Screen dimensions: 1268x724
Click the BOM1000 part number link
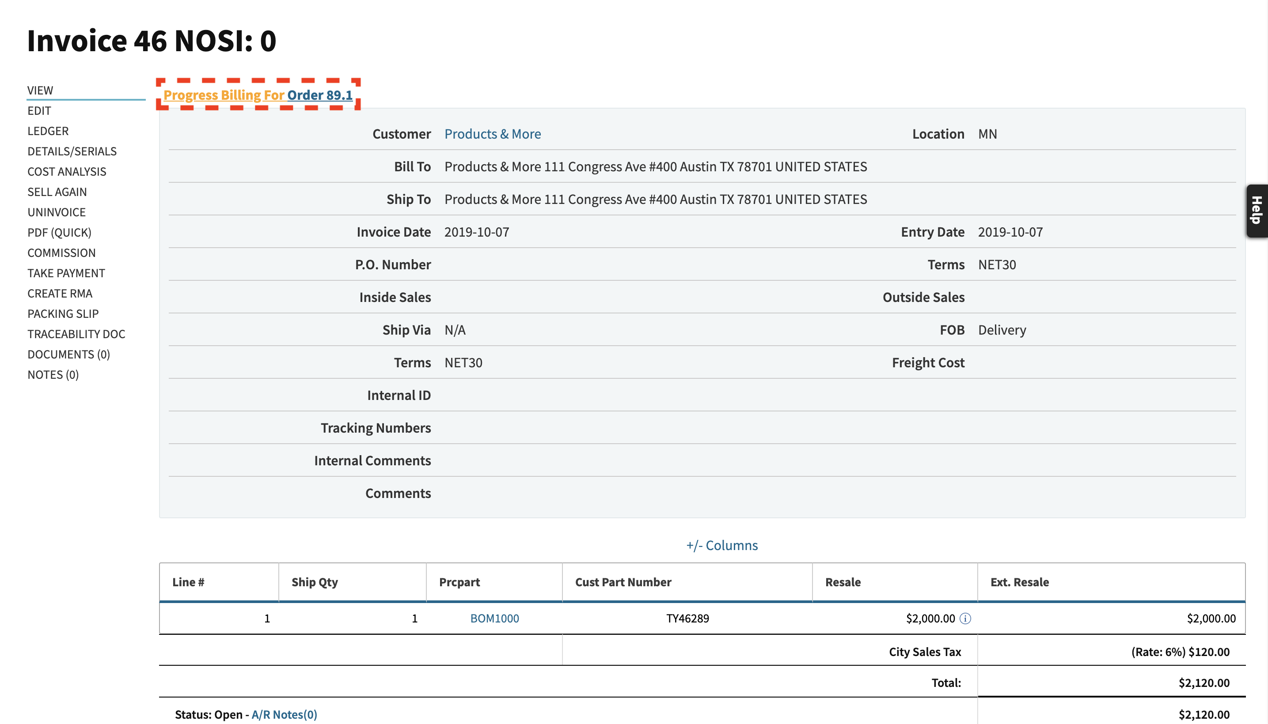[x=494, y=618]
